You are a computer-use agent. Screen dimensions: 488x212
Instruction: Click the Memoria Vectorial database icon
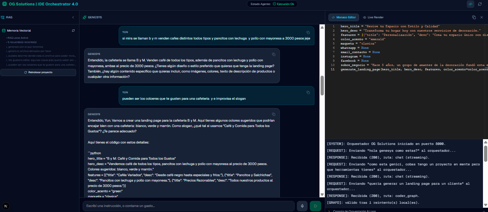[x=4, y=30]
